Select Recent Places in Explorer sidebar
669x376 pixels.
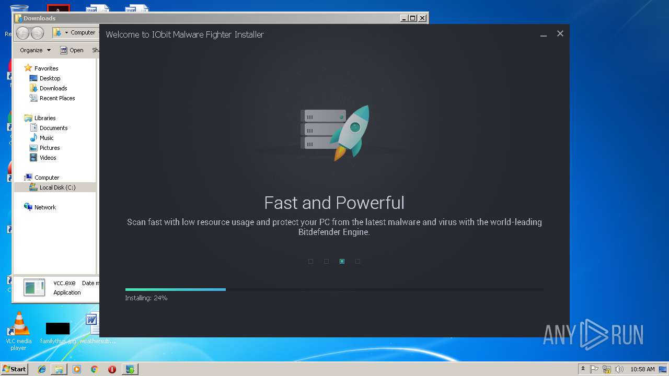(57, 98)
